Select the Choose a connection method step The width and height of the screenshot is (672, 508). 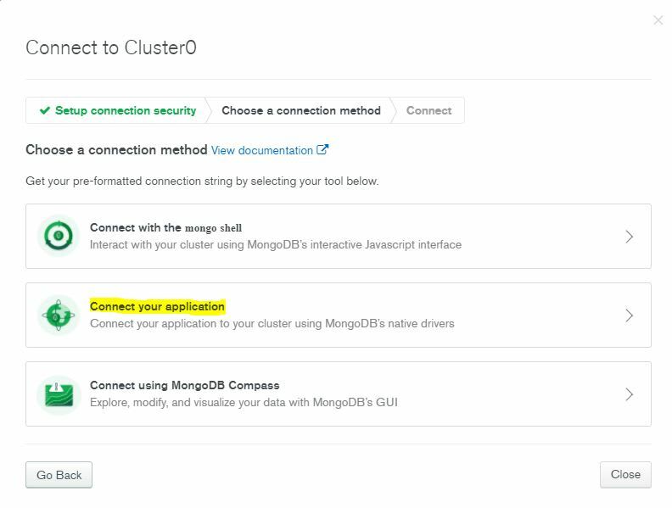point(301,110)
